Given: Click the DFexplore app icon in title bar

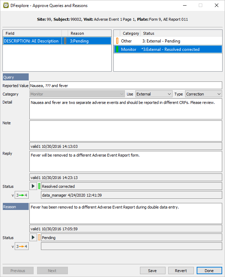Looking at the screenshot, I should (x=6, y=6).
